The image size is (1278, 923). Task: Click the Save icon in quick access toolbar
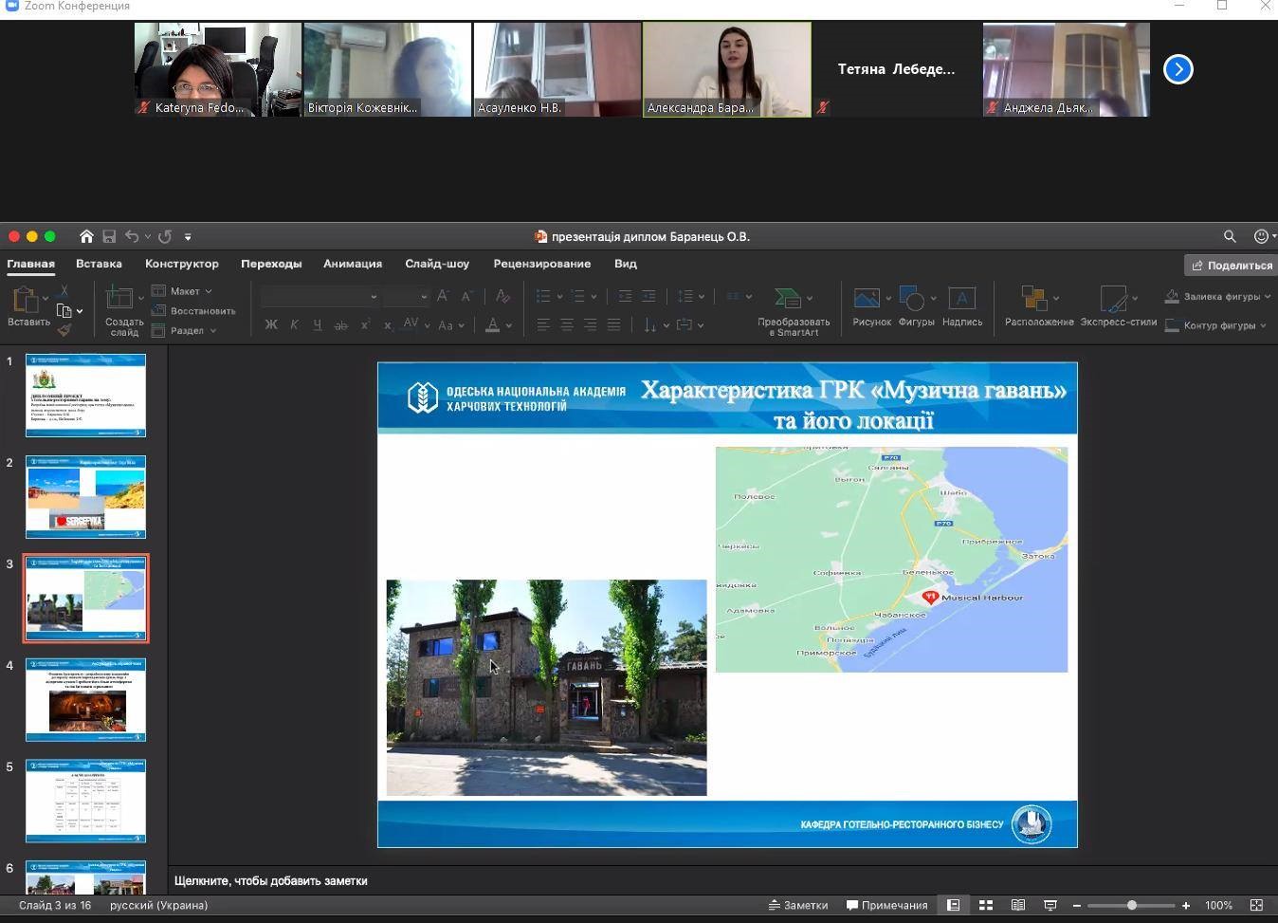(x=109, y=236)
